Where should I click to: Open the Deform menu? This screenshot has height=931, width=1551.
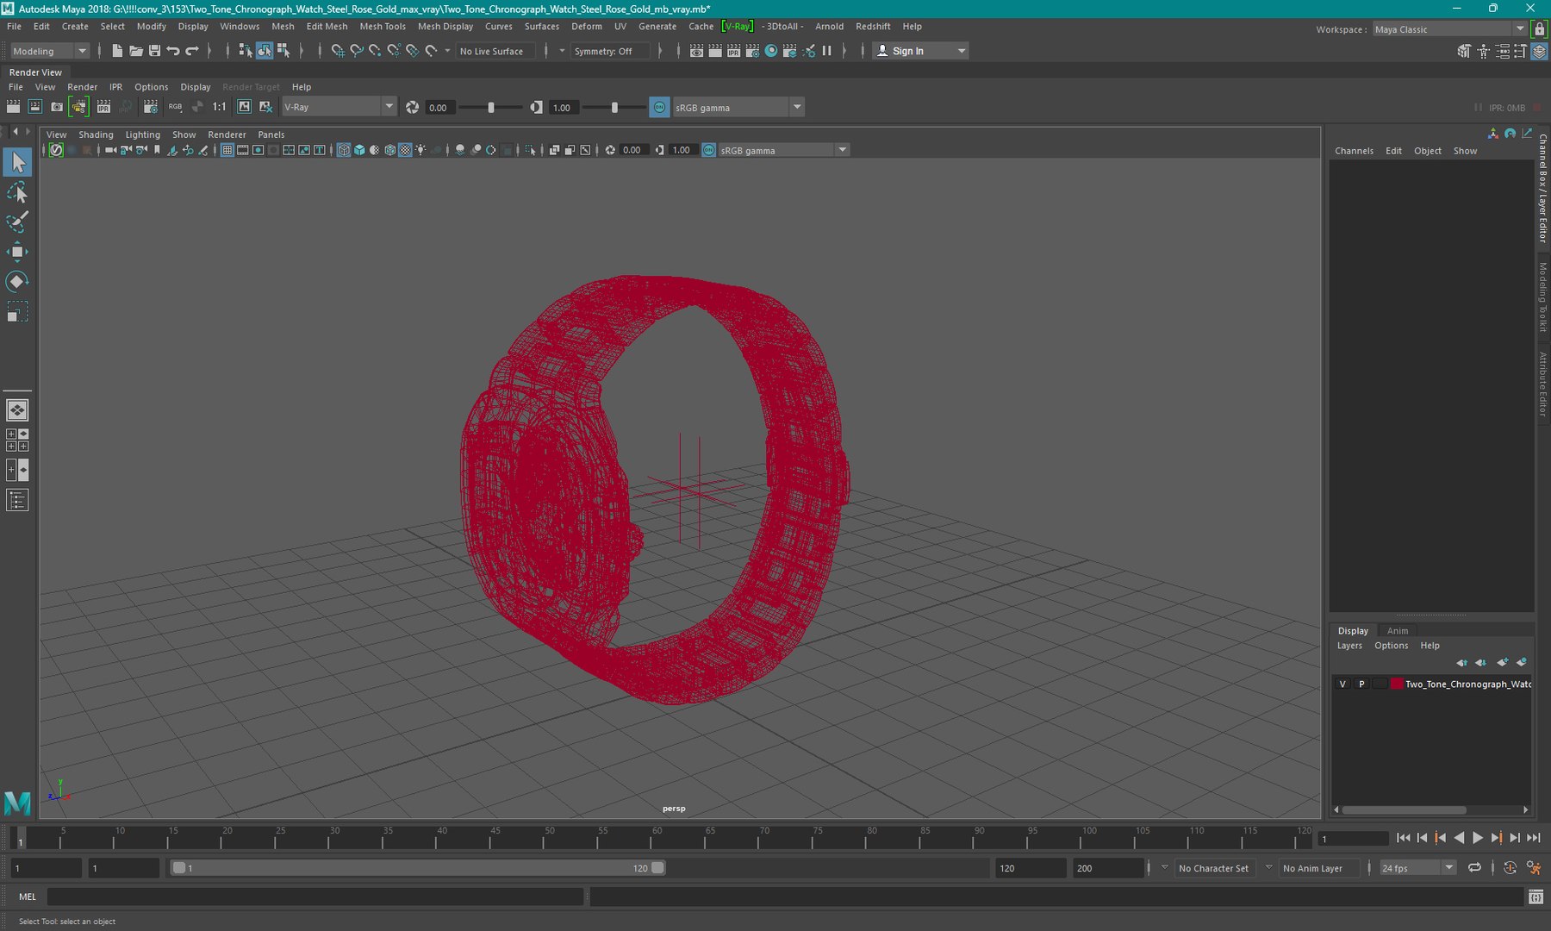[587, 27]
